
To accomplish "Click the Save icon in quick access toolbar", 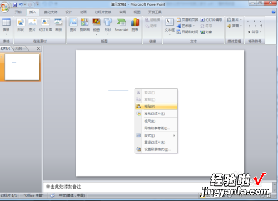I will point(15,4).
